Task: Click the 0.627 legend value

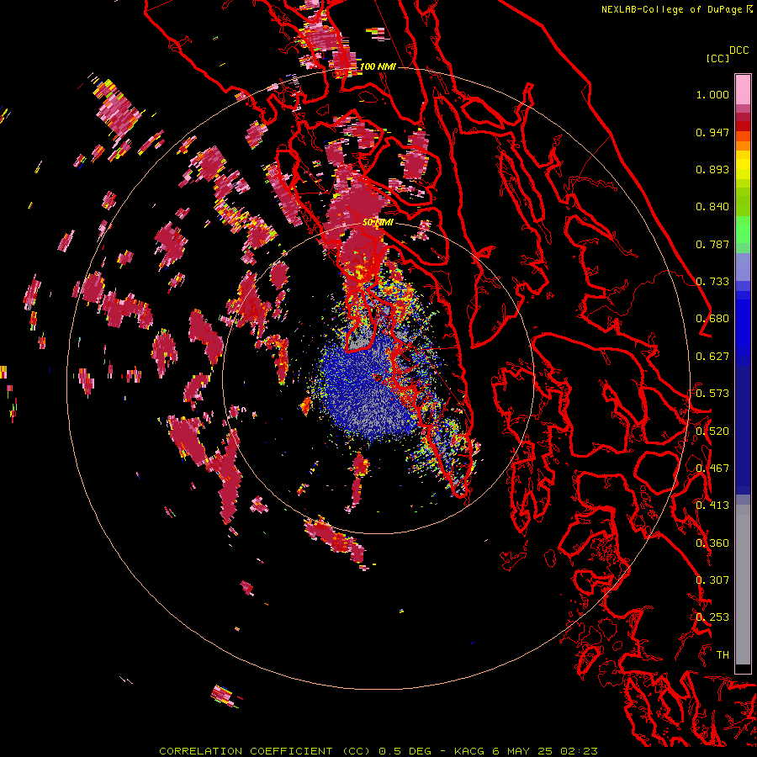Action: coord(712,357)
